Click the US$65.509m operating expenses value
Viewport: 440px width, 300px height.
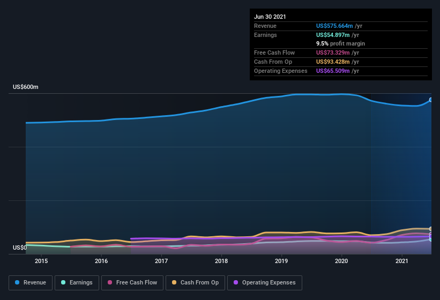pos(333,71)
